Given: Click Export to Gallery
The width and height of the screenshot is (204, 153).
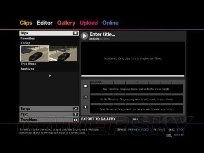Looking at the screenshot, I should pyautogui.click(x=98, y=119).
